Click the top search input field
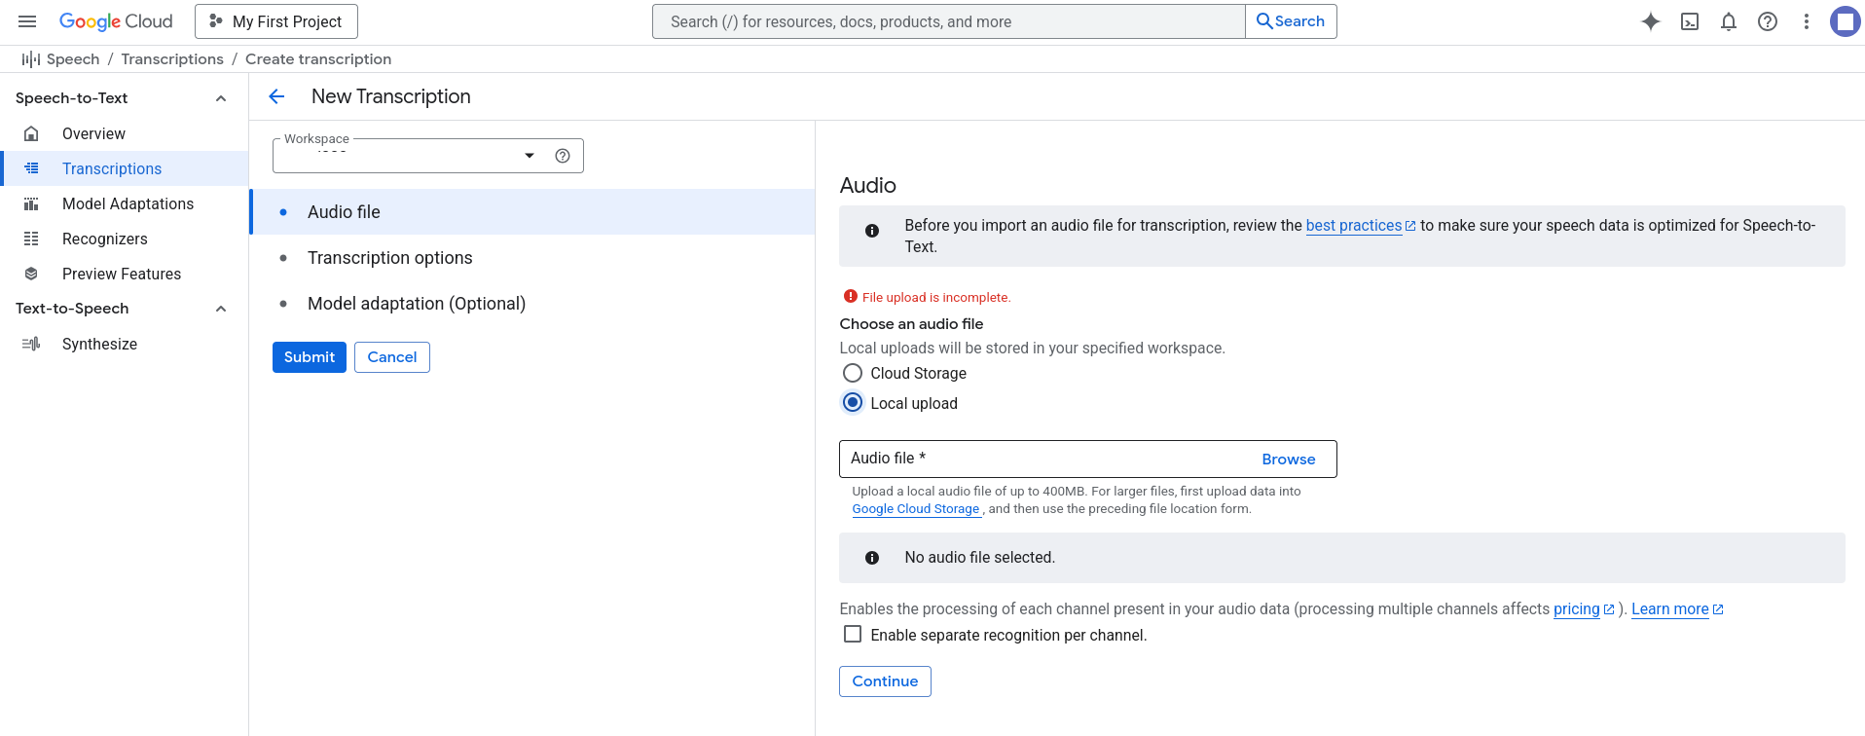 pos(949,21)
